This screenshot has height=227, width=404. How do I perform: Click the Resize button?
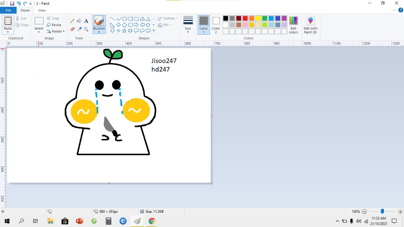pyautogui.click(x=54, y=25)
